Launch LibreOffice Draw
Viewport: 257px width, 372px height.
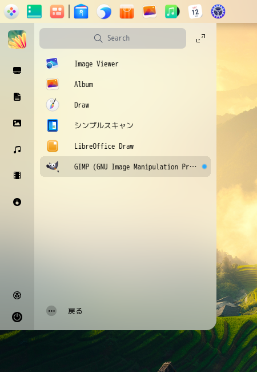pos(125,146)
